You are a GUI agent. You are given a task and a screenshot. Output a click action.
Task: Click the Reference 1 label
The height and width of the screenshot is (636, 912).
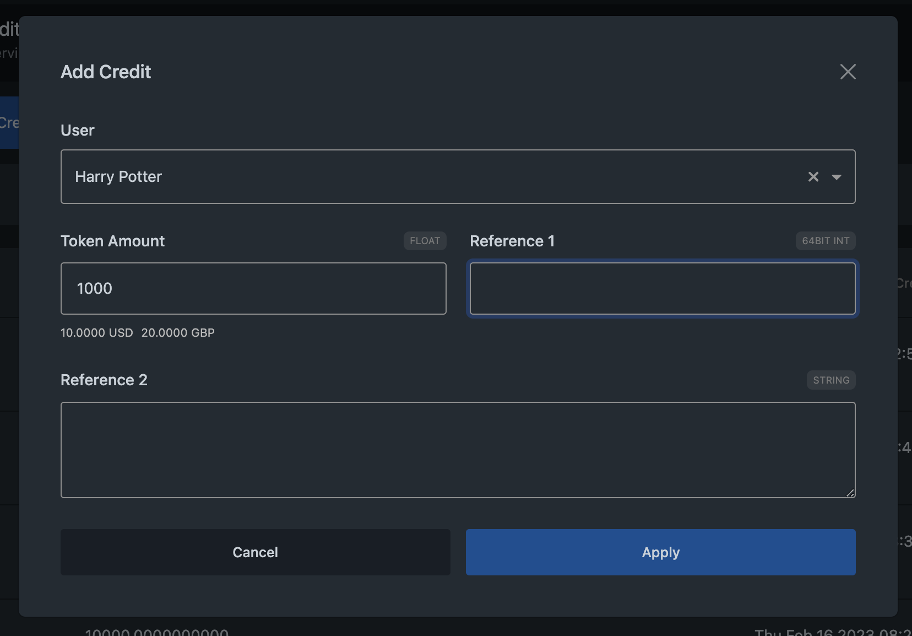[512, 241]
